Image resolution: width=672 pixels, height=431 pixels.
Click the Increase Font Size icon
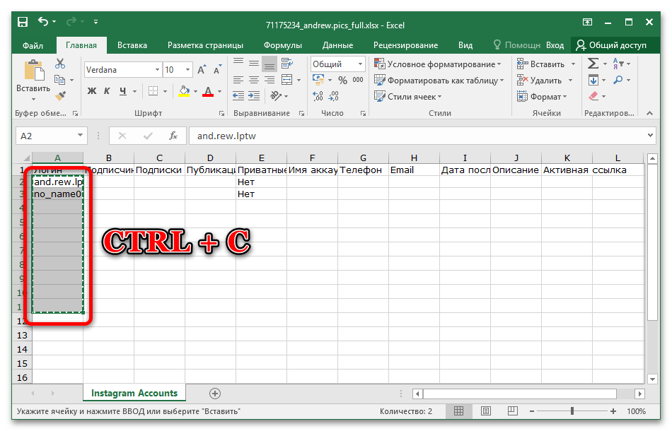coord(202,70)
